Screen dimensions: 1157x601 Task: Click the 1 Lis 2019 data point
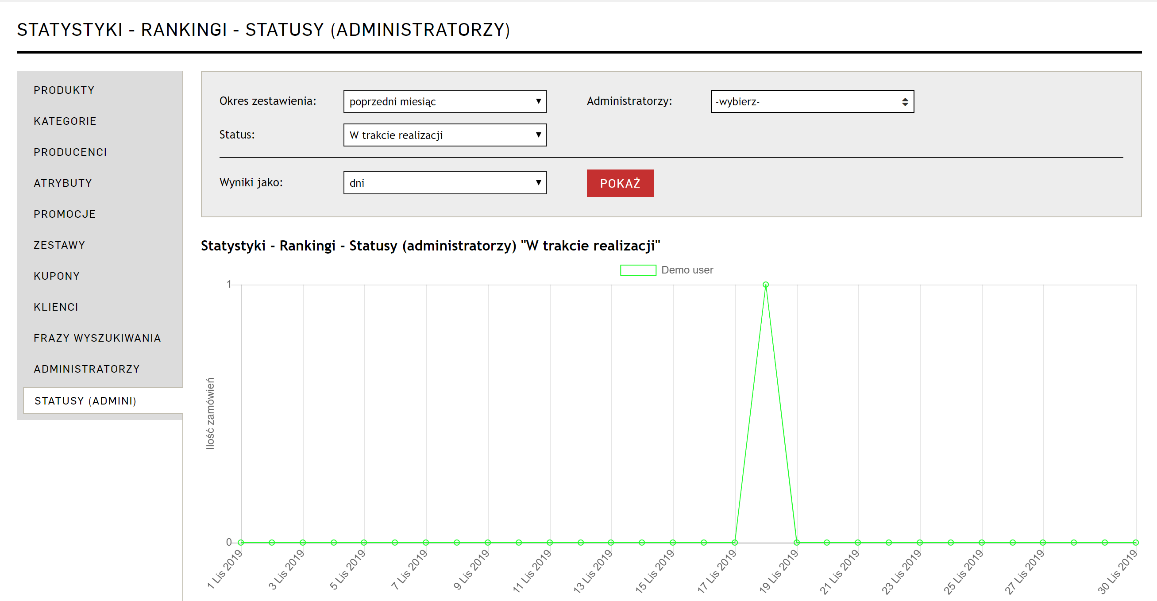pos(241,543)
